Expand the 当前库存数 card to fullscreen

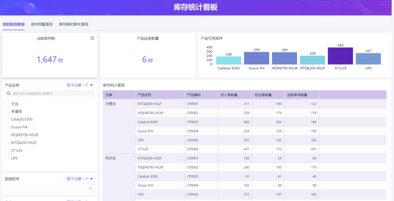pos(92,38)
